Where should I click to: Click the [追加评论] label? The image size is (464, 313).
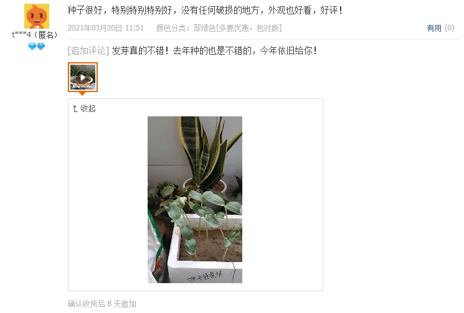click(x=88, y=51)
